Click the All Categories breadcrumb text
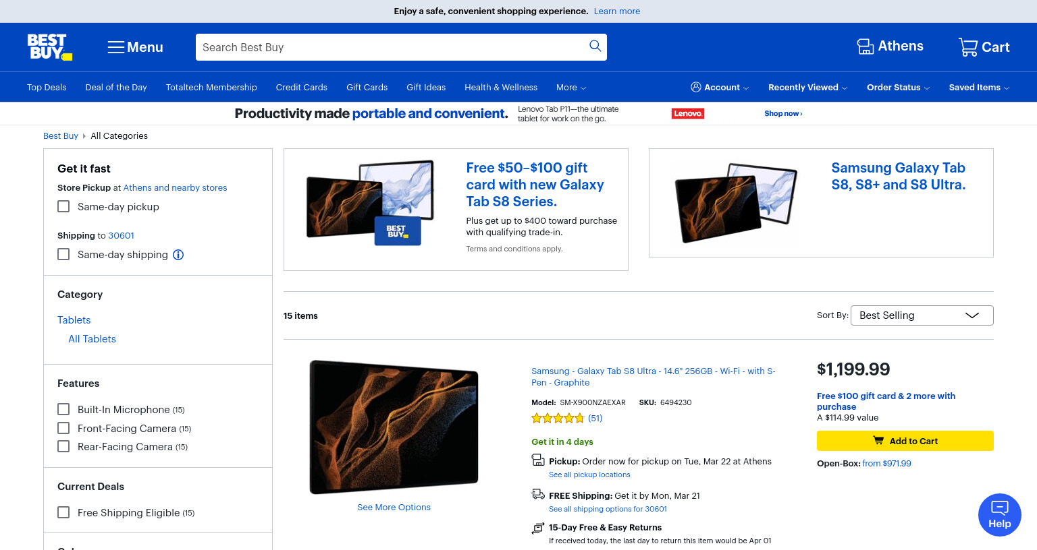 (119, 135)
